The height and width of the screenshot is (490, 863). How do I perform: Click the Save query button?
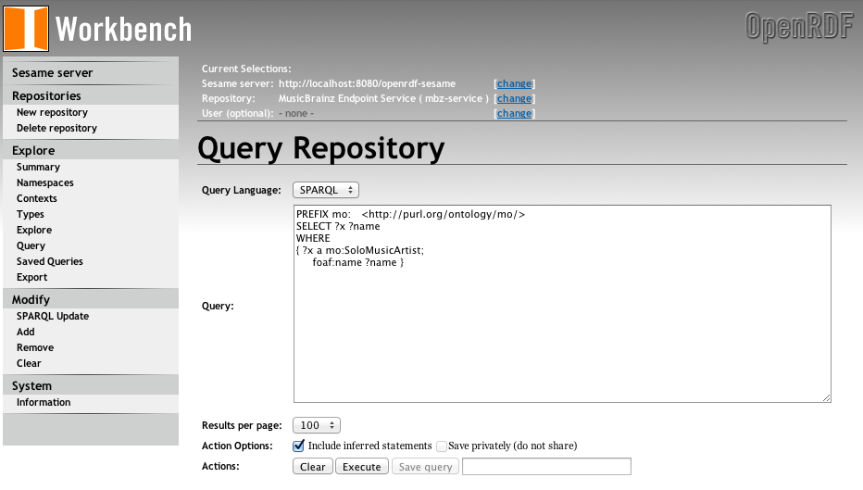(x=425, y=466)
